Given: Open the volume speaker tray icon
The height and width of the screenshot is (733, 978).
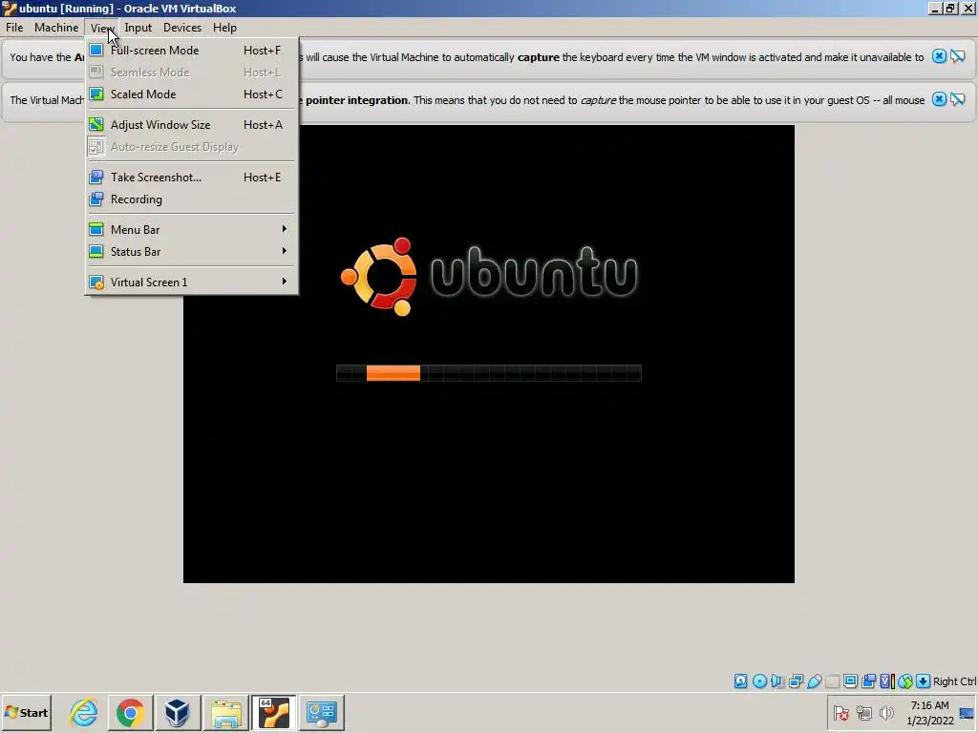Looking at the screenshot, I should point(886,712).
